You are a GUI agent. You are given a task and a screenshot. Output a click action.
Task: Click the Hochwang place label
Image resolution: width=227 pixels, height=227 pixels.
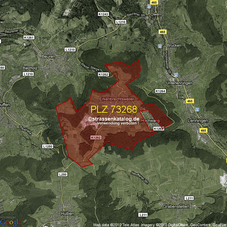pos(149,121)
